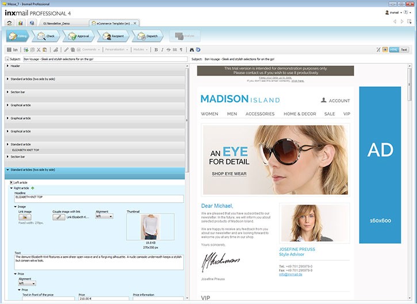Open the Modules dropdown menu
This screenshot has width=417, height=304.
(x=140, y=50)
